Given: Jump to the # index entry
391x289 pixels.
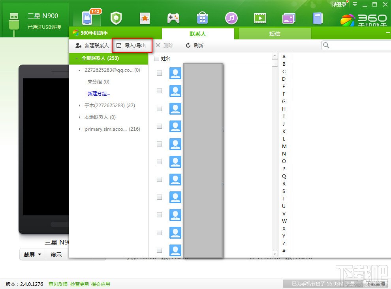Looking at the screenshot, I should tap(284, 251).
